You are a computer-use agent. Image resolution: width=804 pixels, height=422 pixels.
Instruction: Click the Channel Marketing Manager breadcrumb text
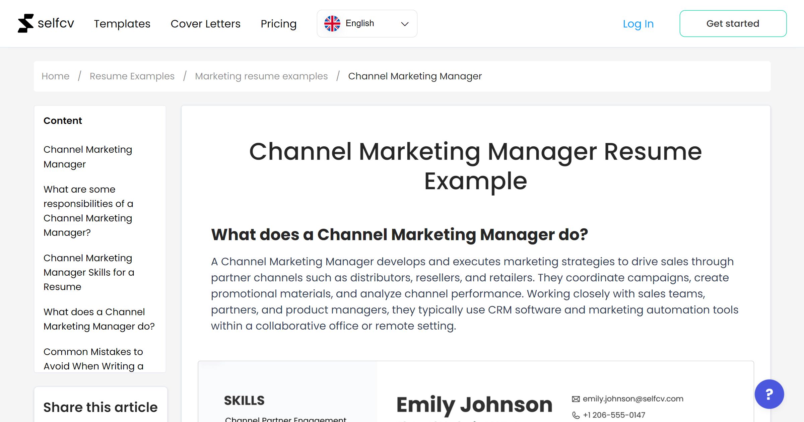[415, 76]
